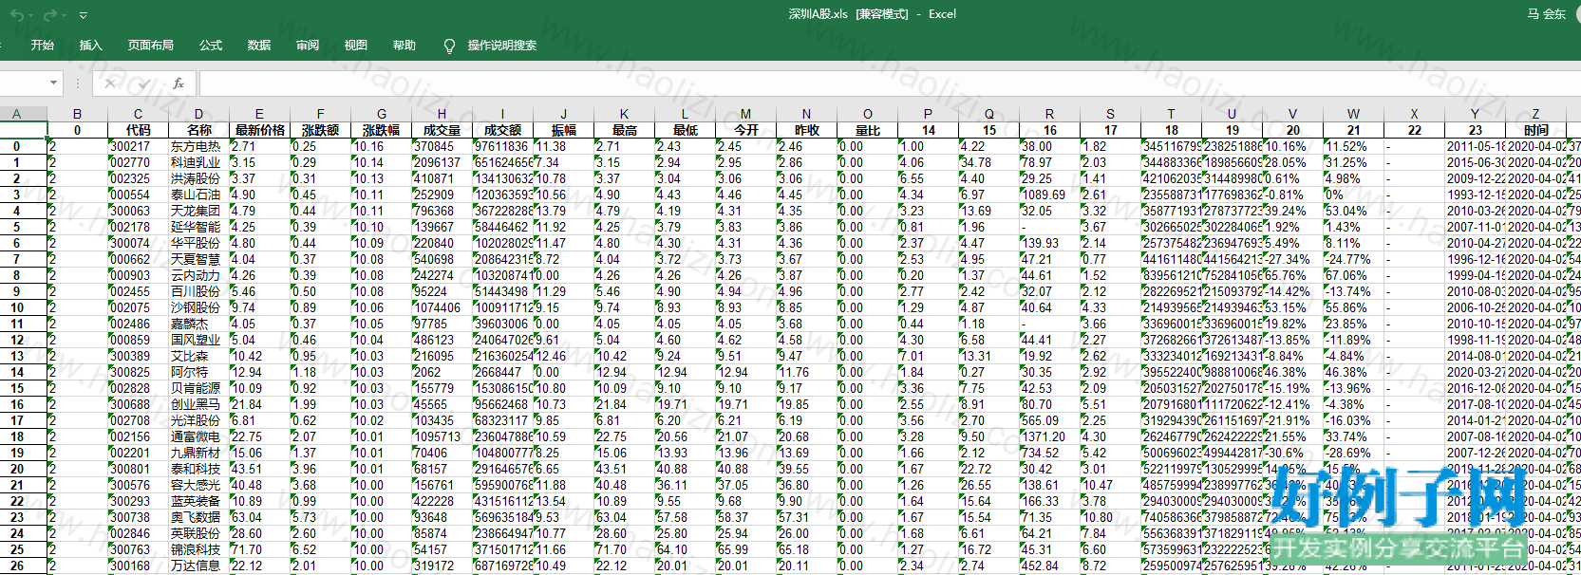1581x575 pixels.
Task: Click the 最高 header cell
Action: 624,130
